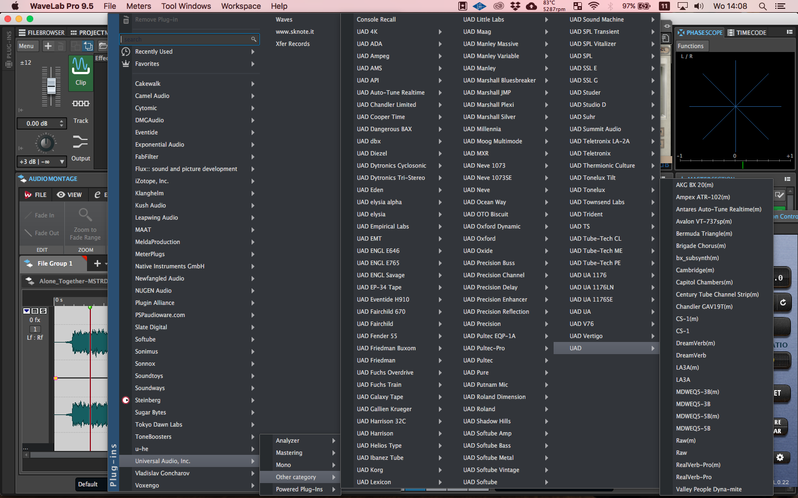Open the Tool Windows menu
The width and height of the screenshot is (798, 498).
tap(186, 6)
